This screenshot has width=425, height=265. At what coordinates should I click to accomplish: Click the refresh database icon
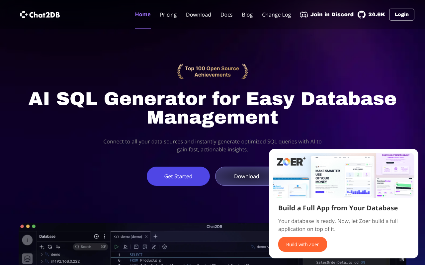click(50, 247)
